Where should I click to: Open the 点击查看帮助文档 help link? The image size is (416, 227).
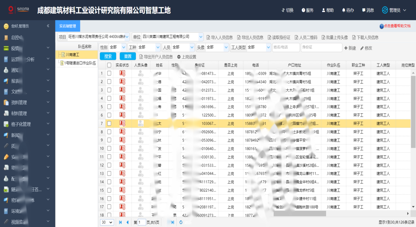pyautogui.click(x=397, y=26)
